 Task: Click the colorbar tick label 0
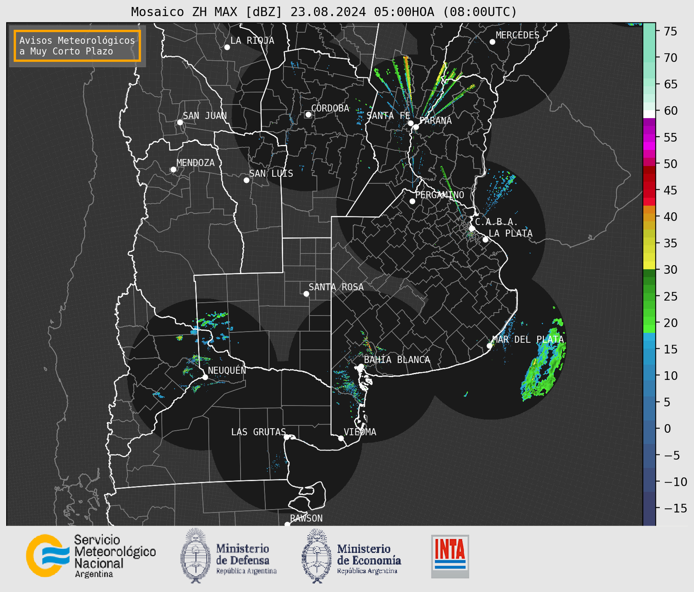tap(667, 429)
